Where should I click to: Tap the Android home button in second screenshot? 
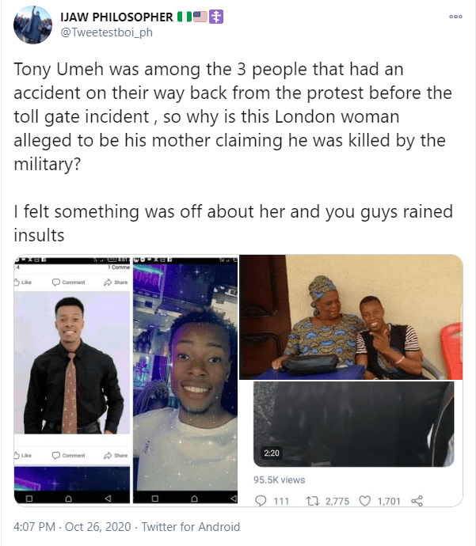[185, 499]
